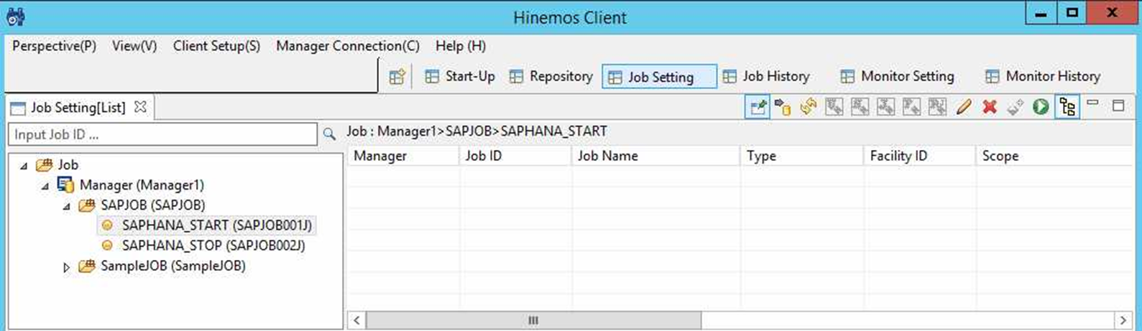Click the Open Perspective icon

click(x=397, y=77)
